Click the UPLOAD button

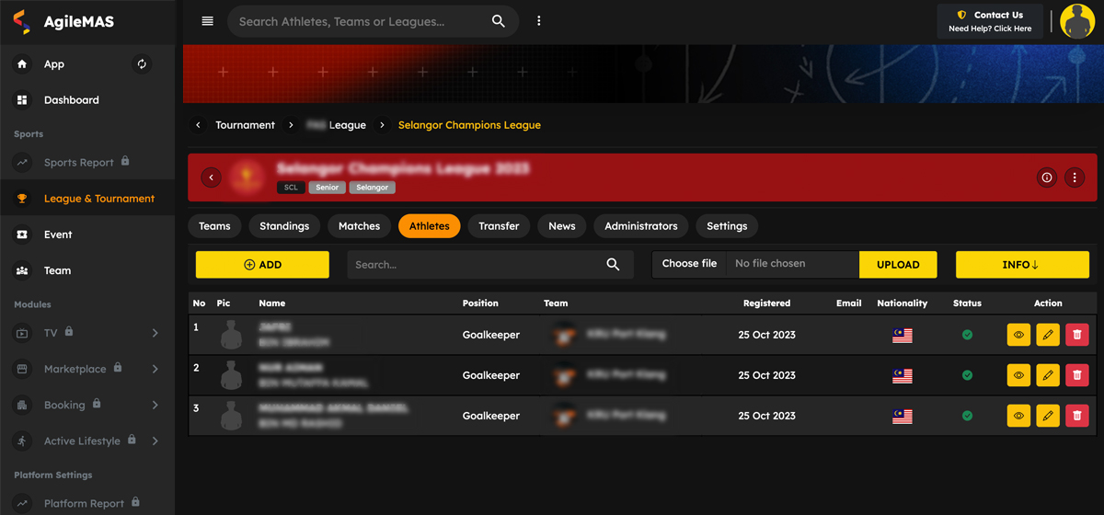(x=897, y=265)
